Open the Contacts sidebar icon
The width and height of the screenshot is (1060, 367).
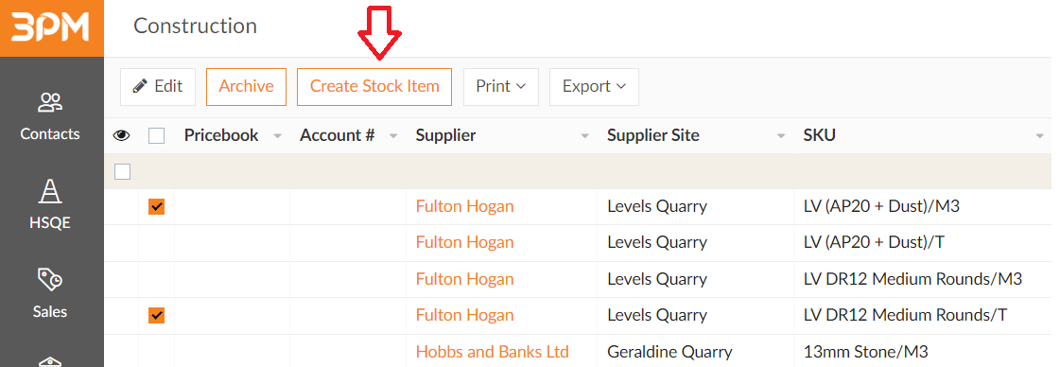[x=50, y=103]
